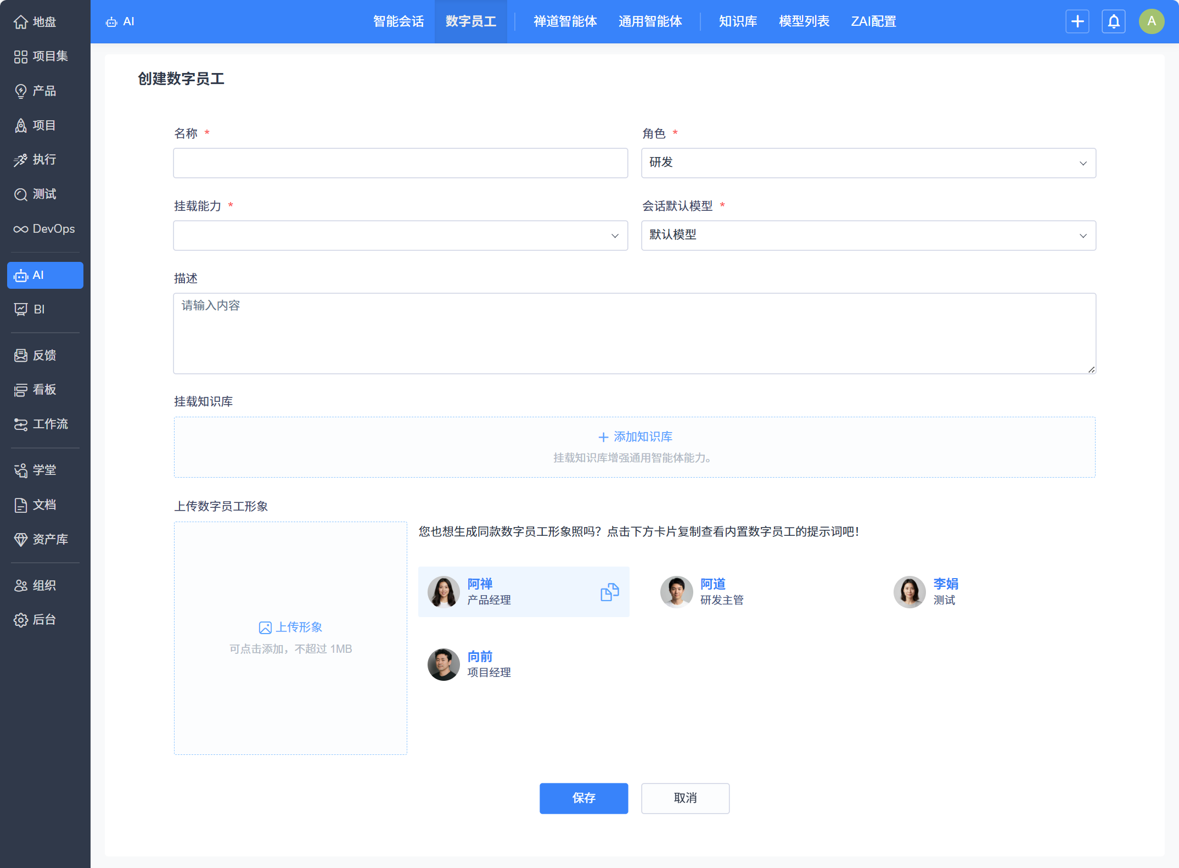
Task: Click the 保存 button
Action: 583,798
